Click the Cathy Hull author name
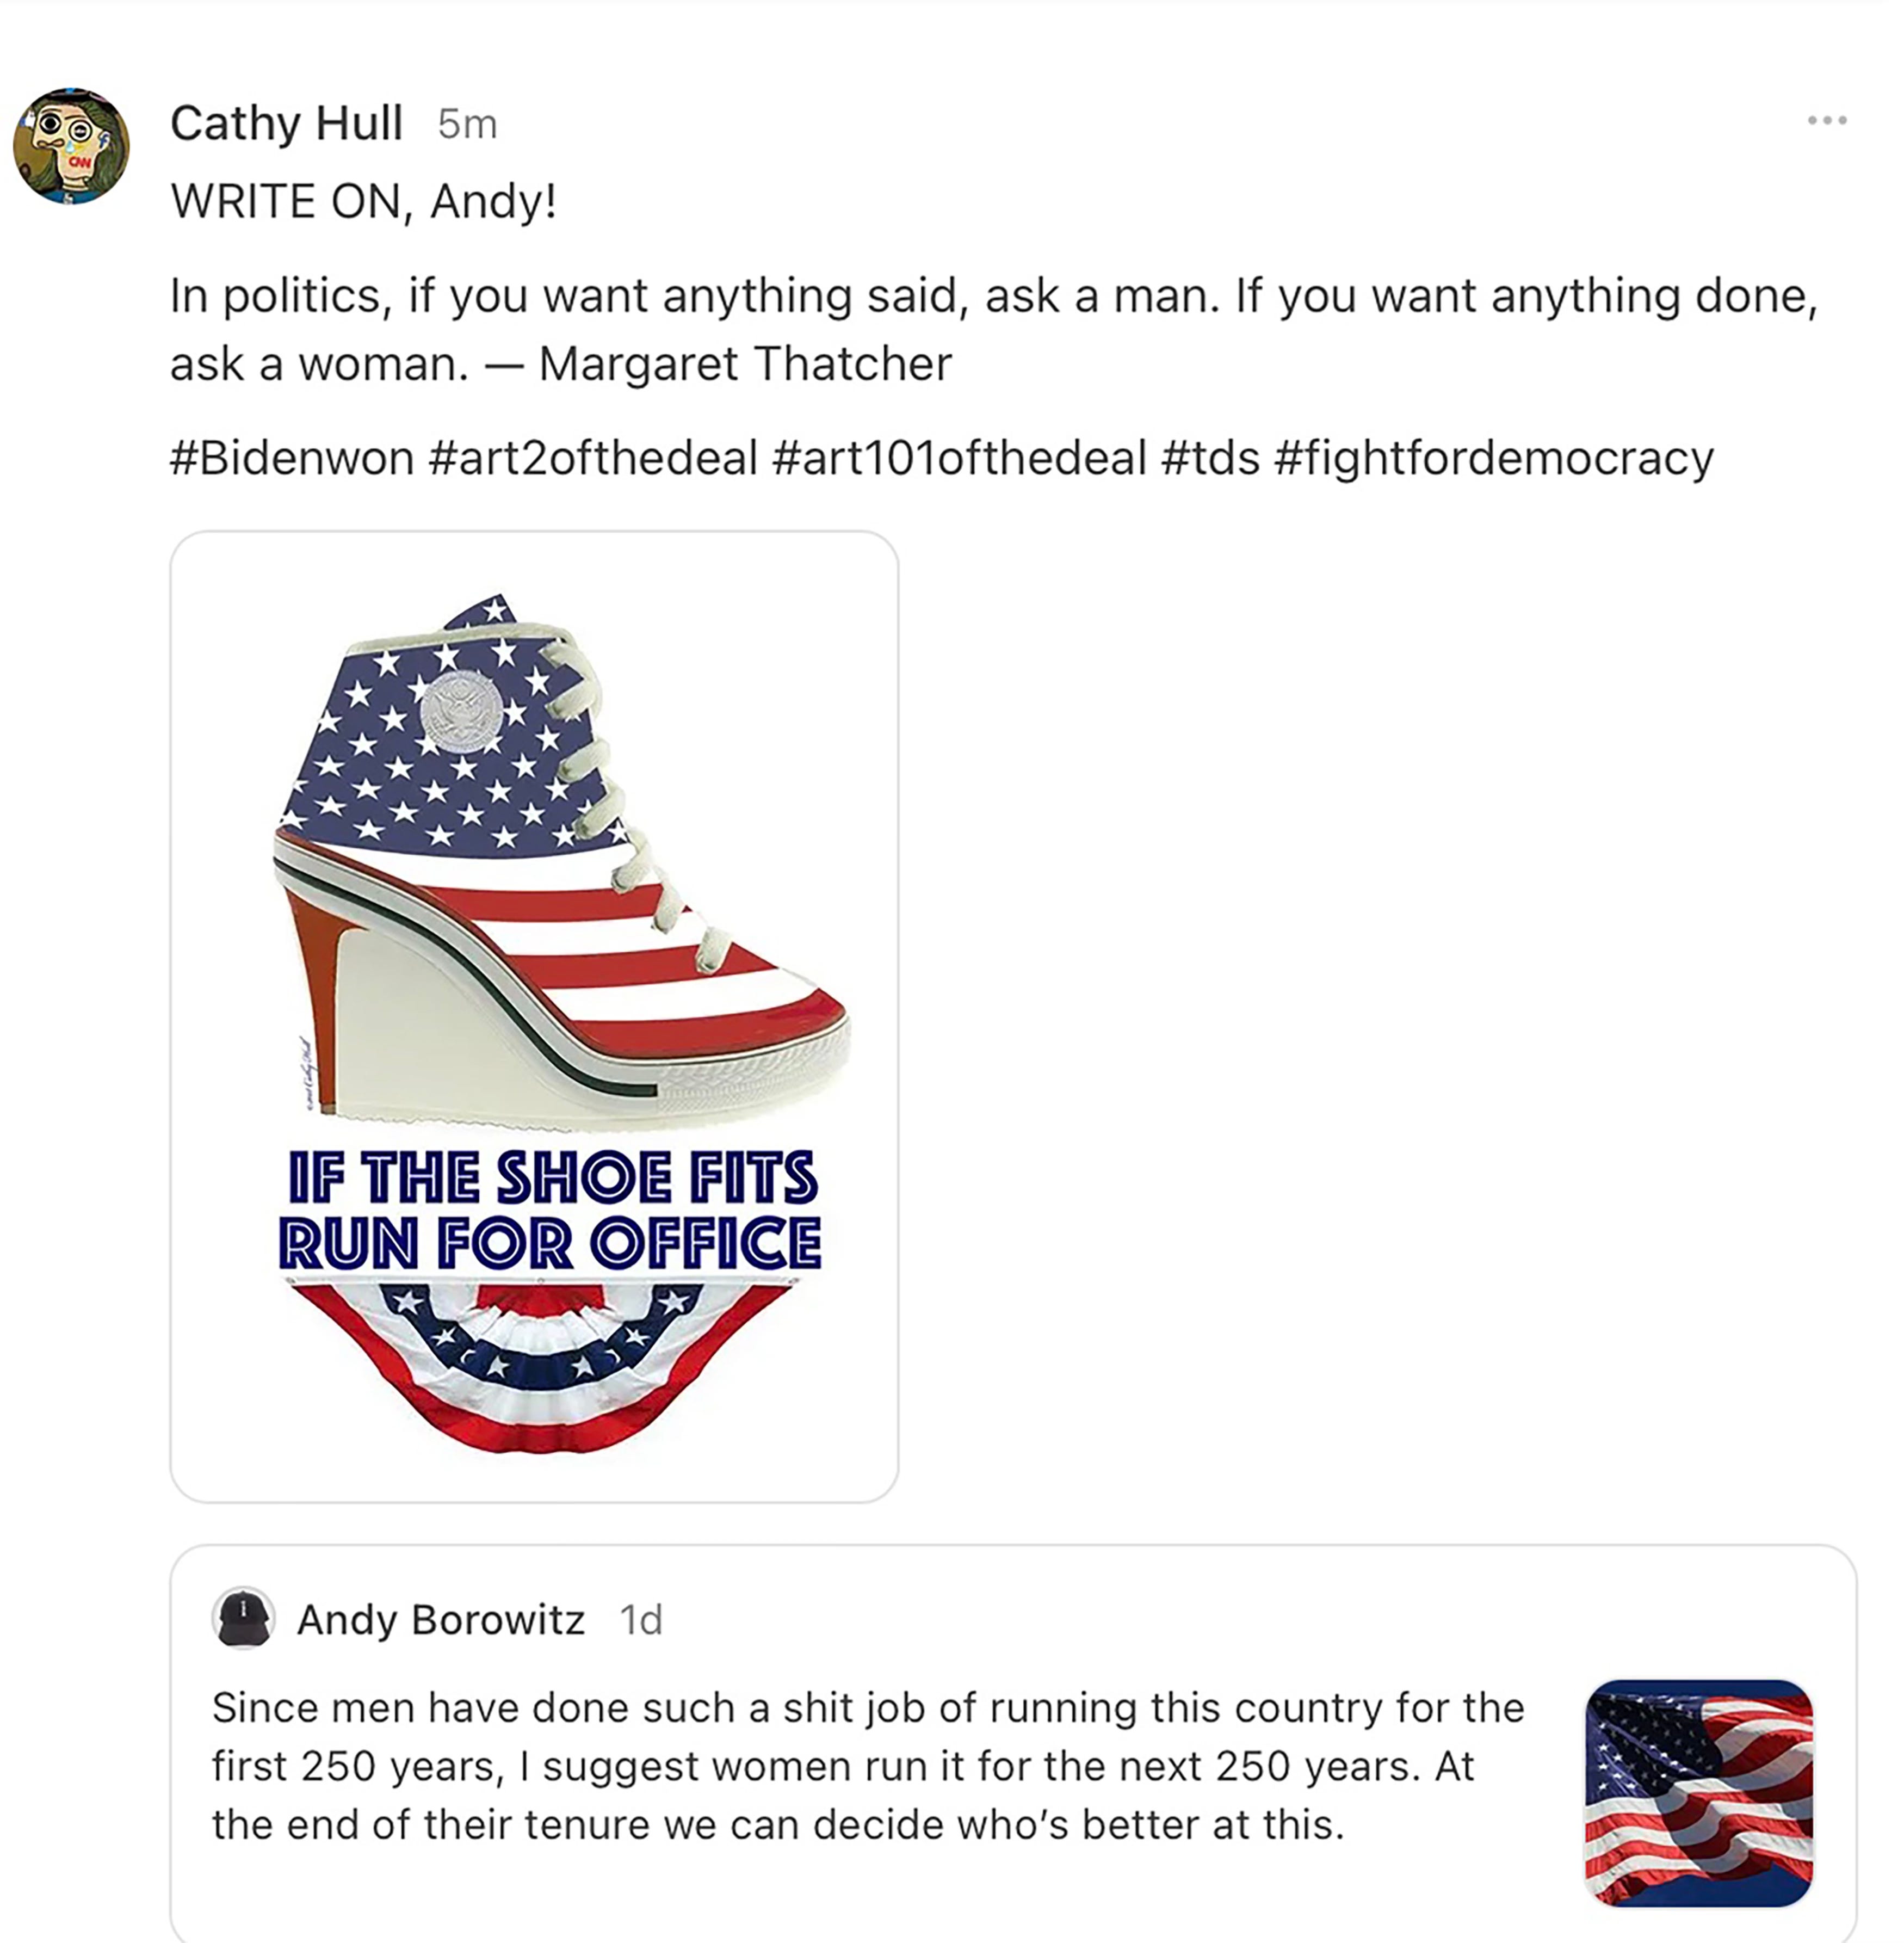The image size is (1904, 1943). coord(287,124)
